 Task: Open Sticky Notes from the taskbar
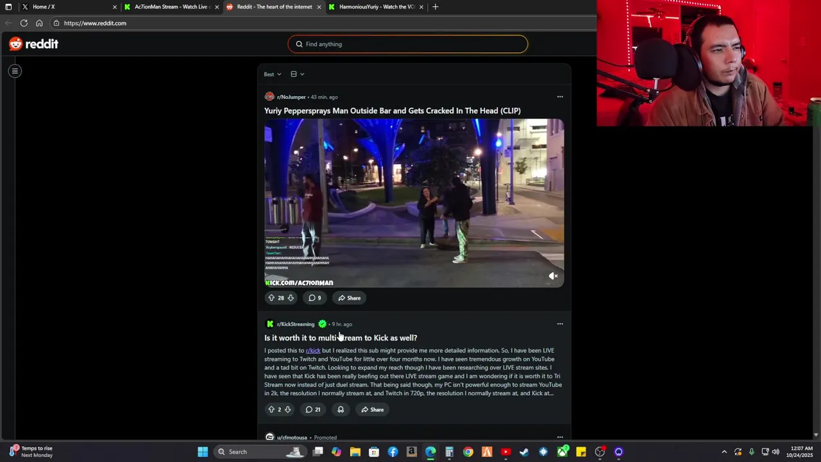(581, 452)
